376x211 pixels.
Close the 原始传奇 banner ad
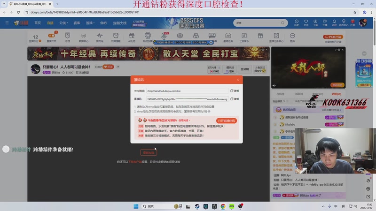266,50
